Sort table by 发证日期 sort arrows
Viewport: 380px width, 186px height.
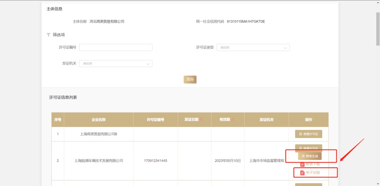(202, 120)
